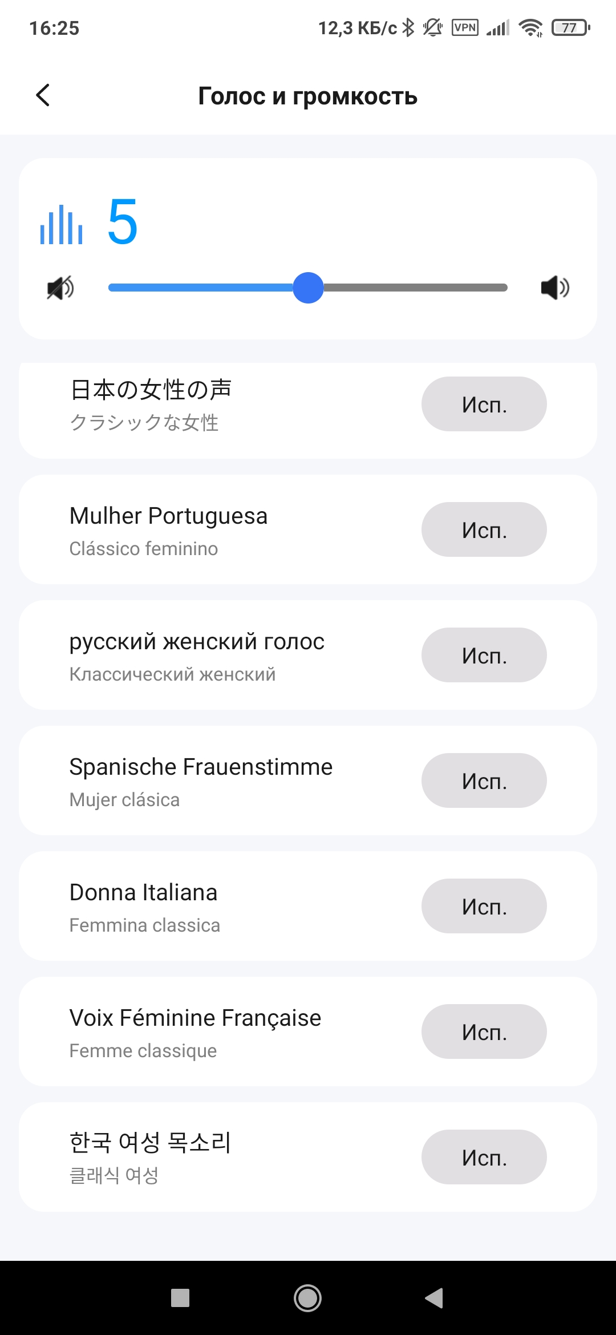Viewport: 616px width, 1335px height.
Task: Tap the VPN status bar icon
Action: [x=465, y=27]
